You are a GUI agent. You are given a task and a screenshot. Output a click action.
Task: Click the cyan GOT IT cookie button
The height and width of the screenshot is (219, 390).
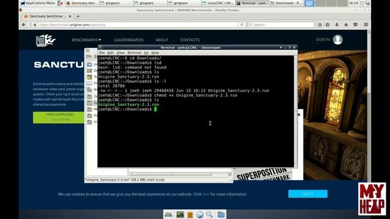click(x=308, y=194)
